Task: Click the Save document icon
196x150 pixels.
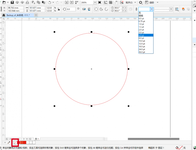Action: click(12, 2)
